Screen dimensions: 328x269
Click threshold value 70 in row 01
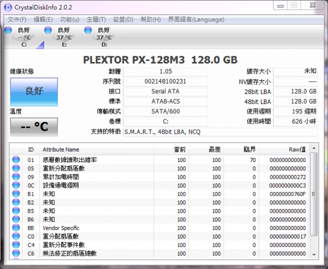tap(253, 160)
